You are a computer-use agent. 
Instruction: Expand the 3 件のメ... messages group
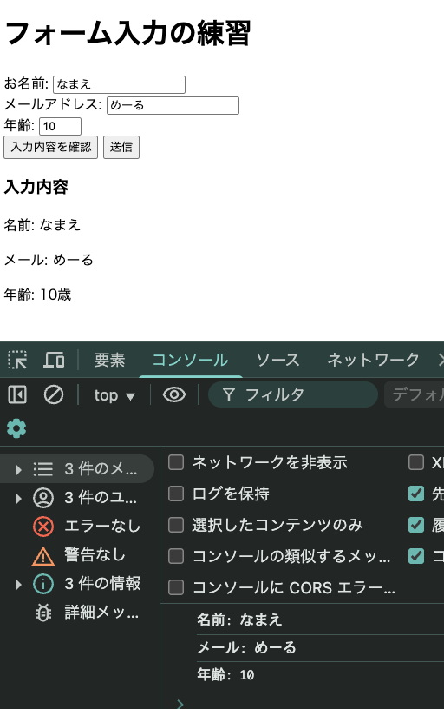tap(18, 469)
